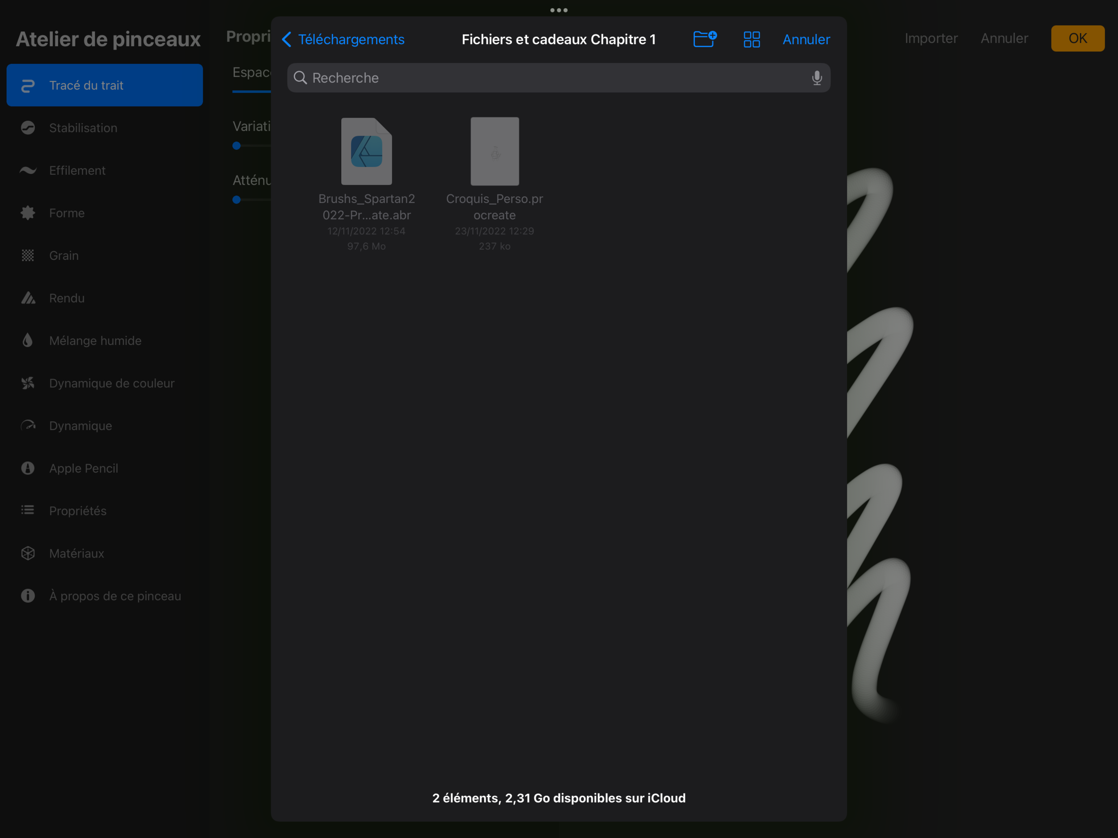The height and width of the screenshot is (838, 1118).
Task: Select Croquis_Perso.procreate file
Action: coord(494,152)
